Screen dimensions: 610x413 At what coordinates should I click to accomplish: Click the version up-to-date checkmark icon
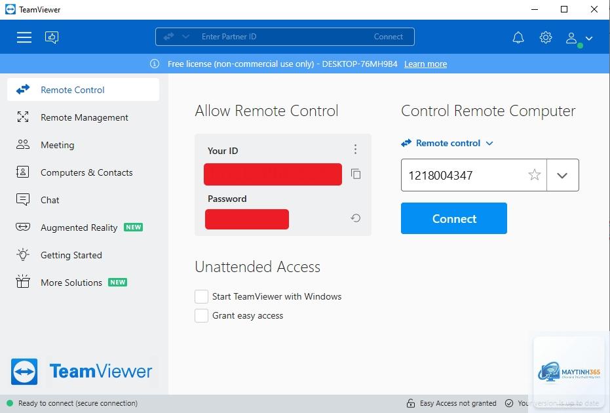(x=509, y=403)
